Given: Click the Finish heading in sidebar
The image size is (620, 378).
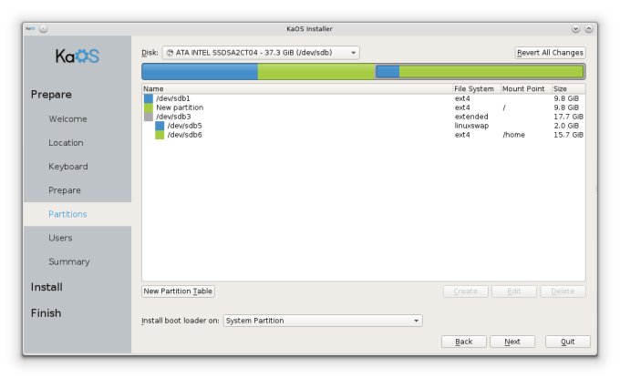Looking at the screenshot, I should click(x=46, y=312).
